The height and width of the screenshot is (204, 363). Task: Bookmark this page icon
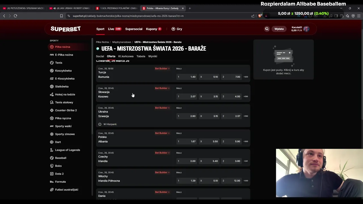61,16
